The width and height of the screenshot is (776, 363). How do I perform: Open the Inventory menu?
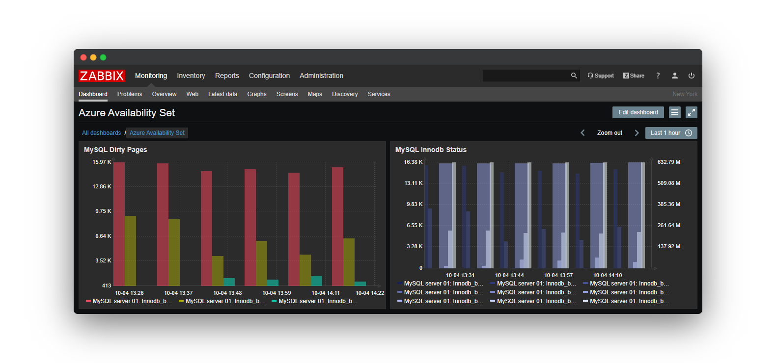tap(191, 76)
